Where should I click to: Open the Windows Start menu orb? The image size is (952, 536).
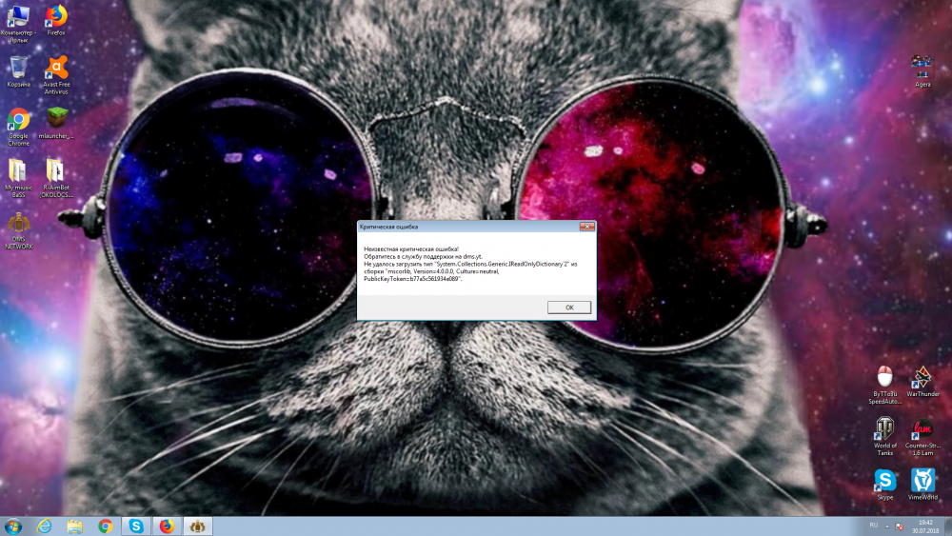[14, 526]
